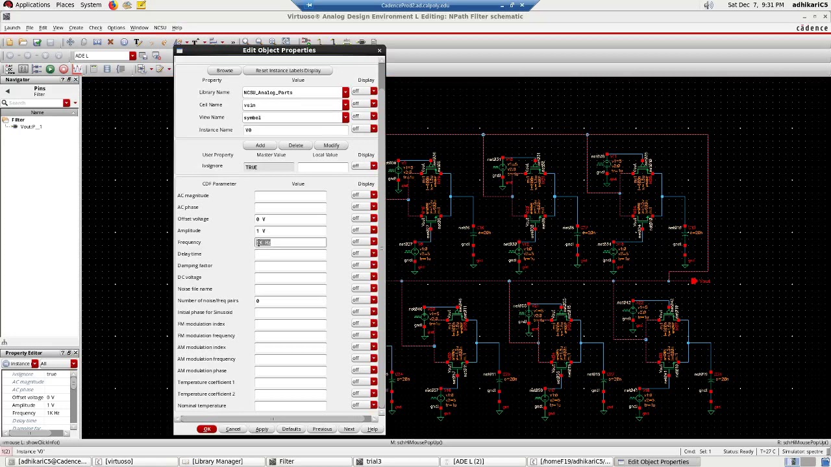Image resolution: width=831 pixels, height=467 pixels.
Task: Open the View Name dropdown arrow
Action: [345, 117]
